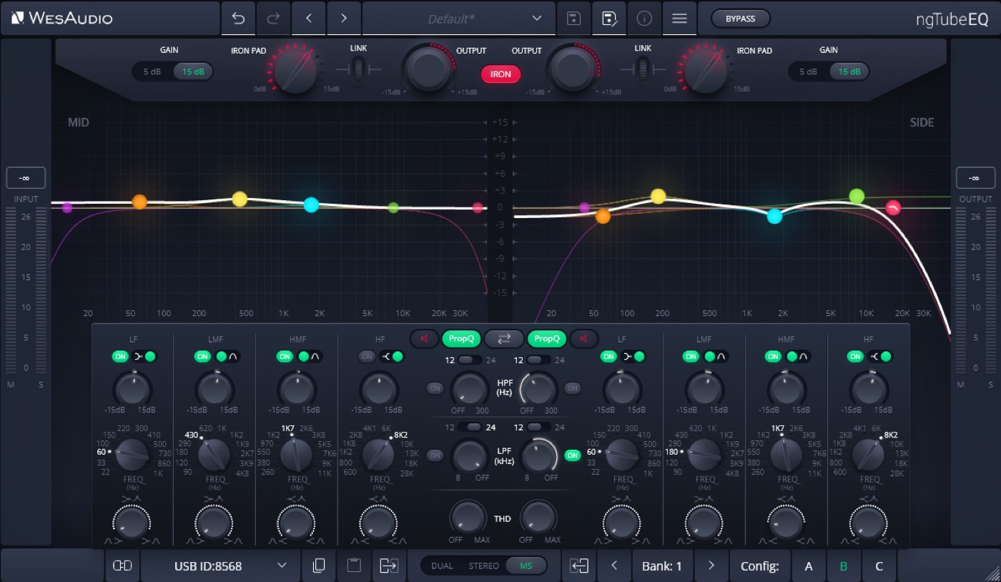The height and width of the screenshot is (582, 1001).
Task: Toggle the IRON button
Action: tap(500, 74)
